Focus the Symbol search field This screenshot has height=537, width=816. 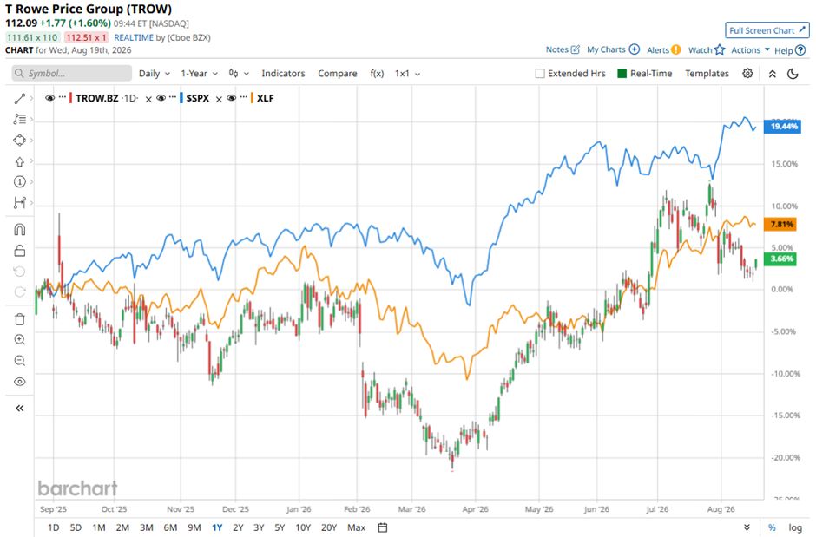[72, 73]
